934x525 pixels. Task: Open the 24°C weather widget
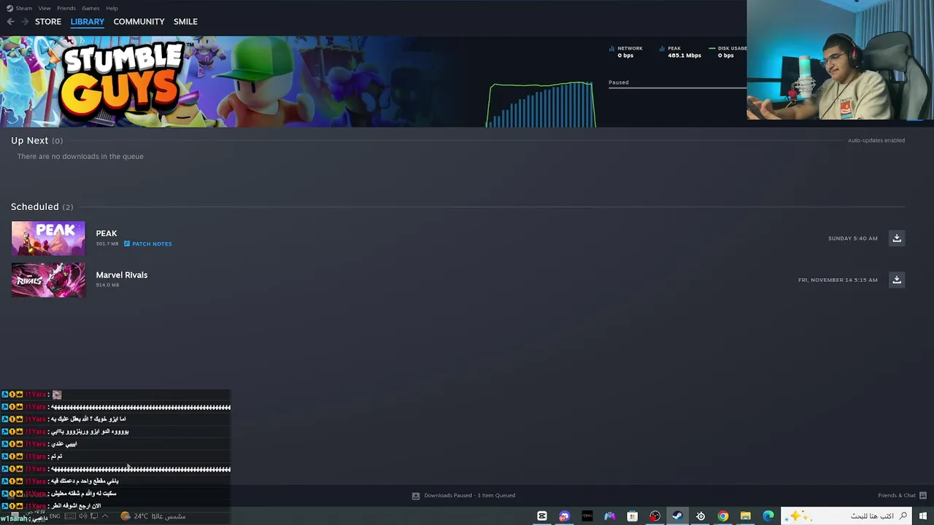(x=153, y=516)
